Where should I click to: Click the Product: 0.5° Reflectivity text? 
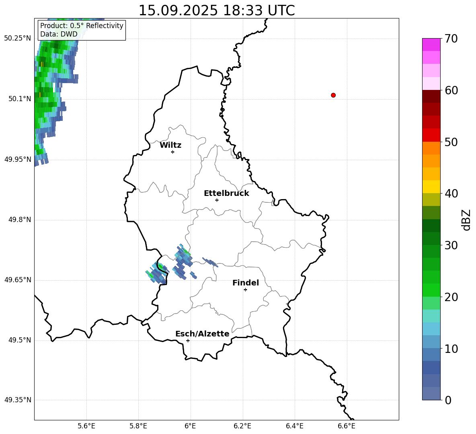[x=82, y=25]
